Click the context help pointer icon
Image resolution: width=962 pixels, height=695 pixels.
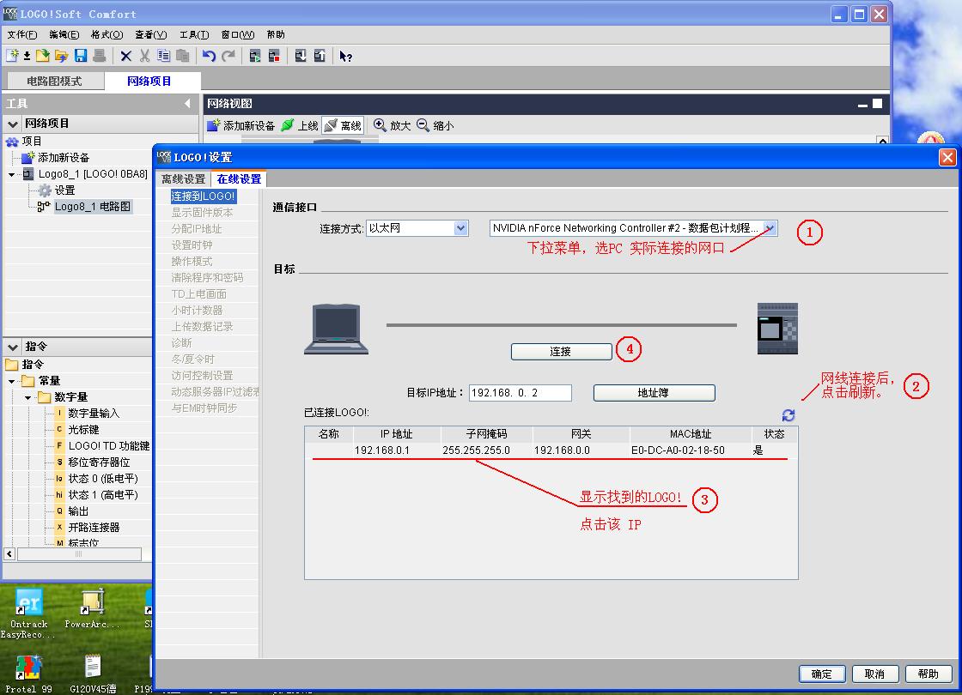pyautogui.click(x=346, y=57)
